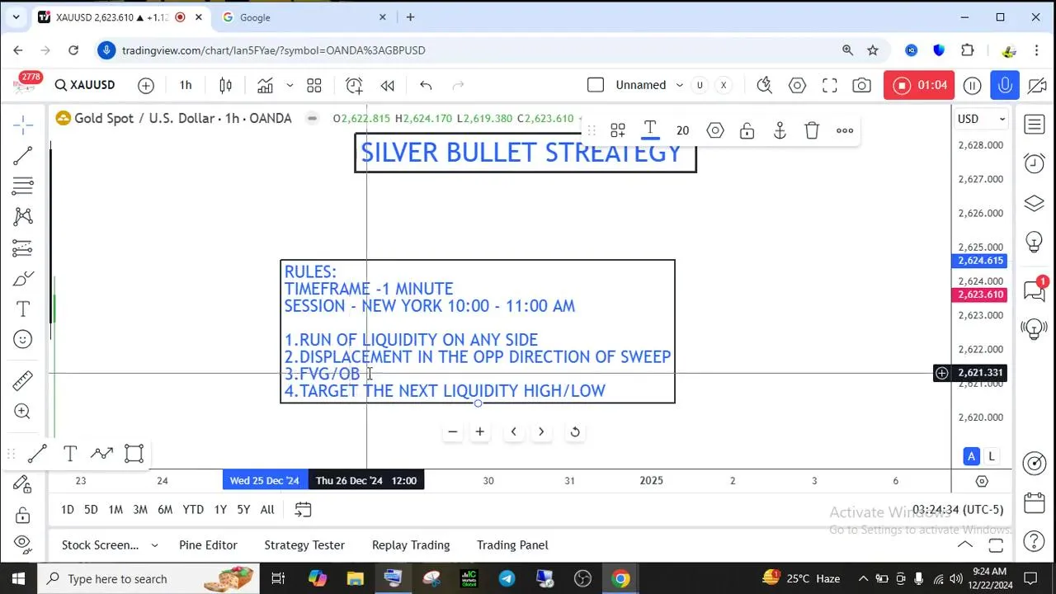
Task: Switch to the Google browser tab
Action: tap(302, 17)
